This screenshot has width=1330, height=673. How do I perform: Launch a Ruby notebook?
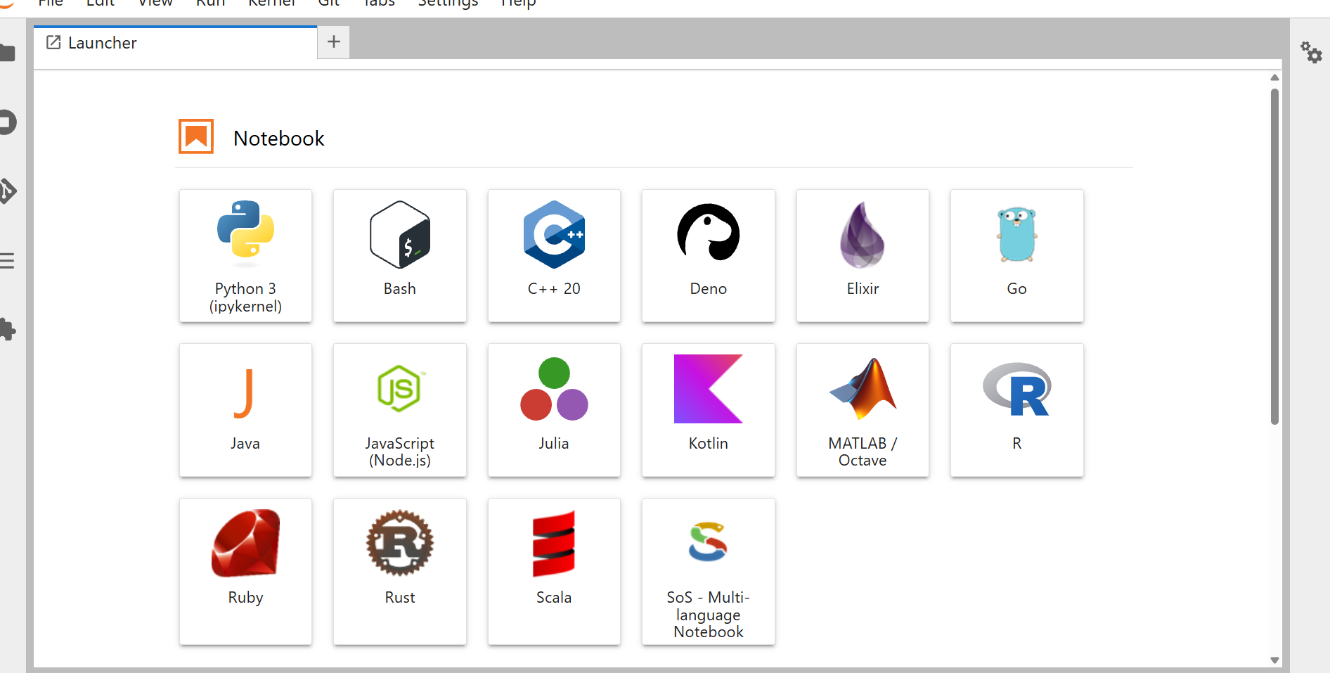coord(245,571)
